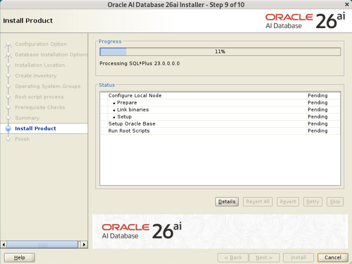Click the Status group label
This screenshot has width=352, height=264.
pyautogui.click(x=107, y=85)
